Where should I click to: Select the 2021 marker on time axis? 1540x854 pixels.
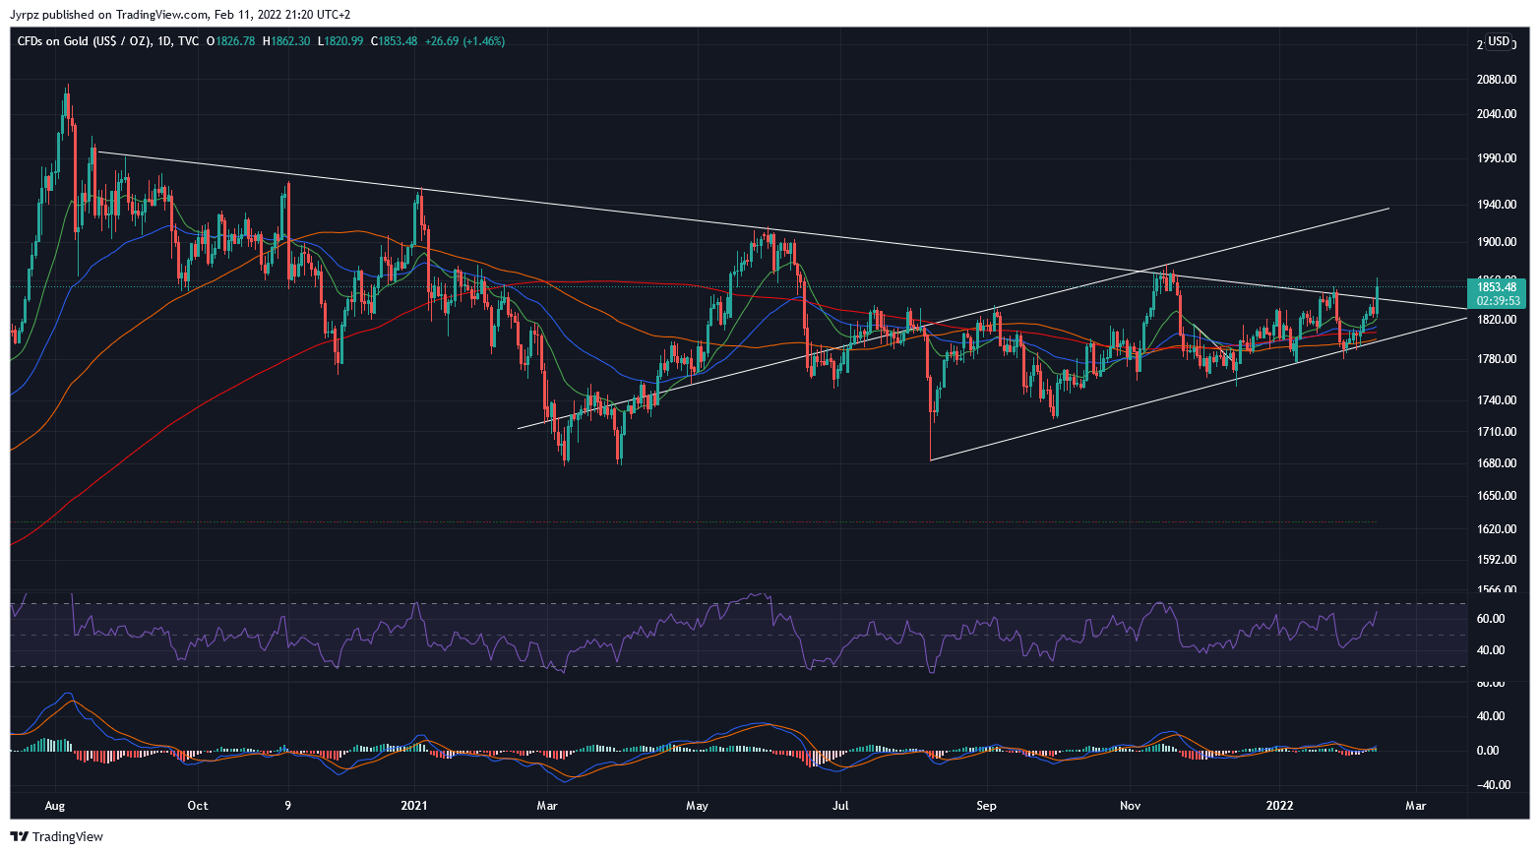tap(414, 806)
